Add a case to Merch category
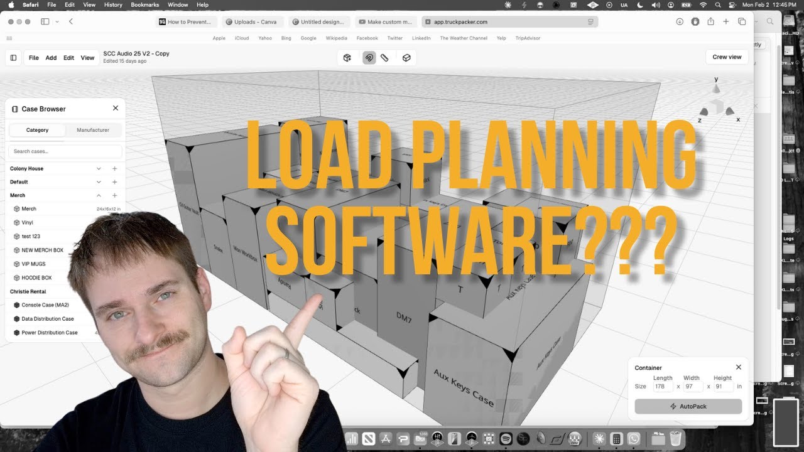 [114, 195]
